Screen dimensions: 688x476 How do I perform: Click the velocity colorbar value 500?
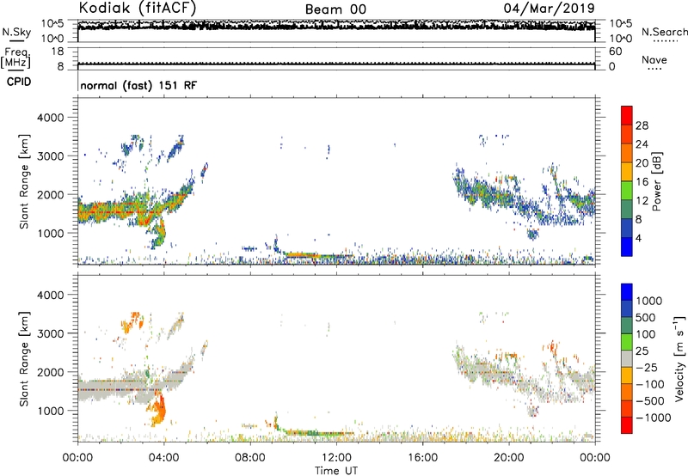(x=646, y=317)
